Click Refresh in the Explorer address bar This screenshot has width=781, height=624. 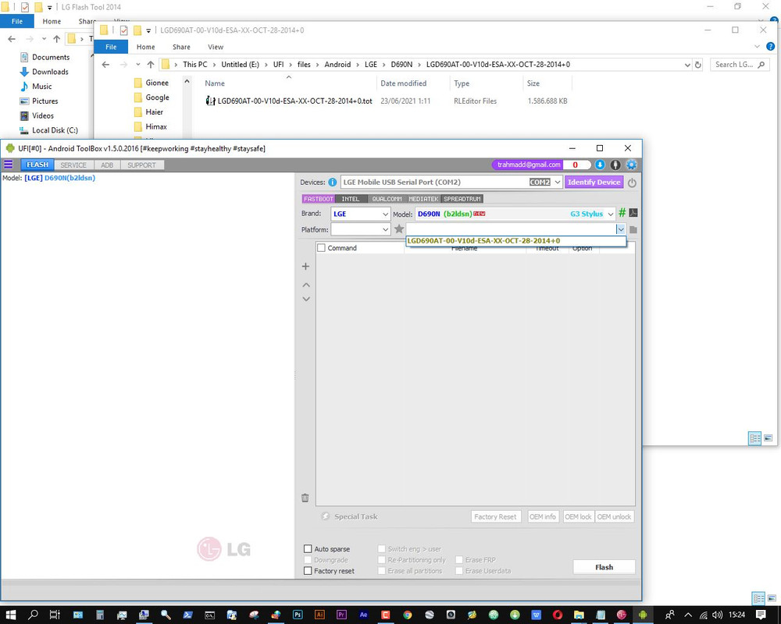[x=697, y=65]
